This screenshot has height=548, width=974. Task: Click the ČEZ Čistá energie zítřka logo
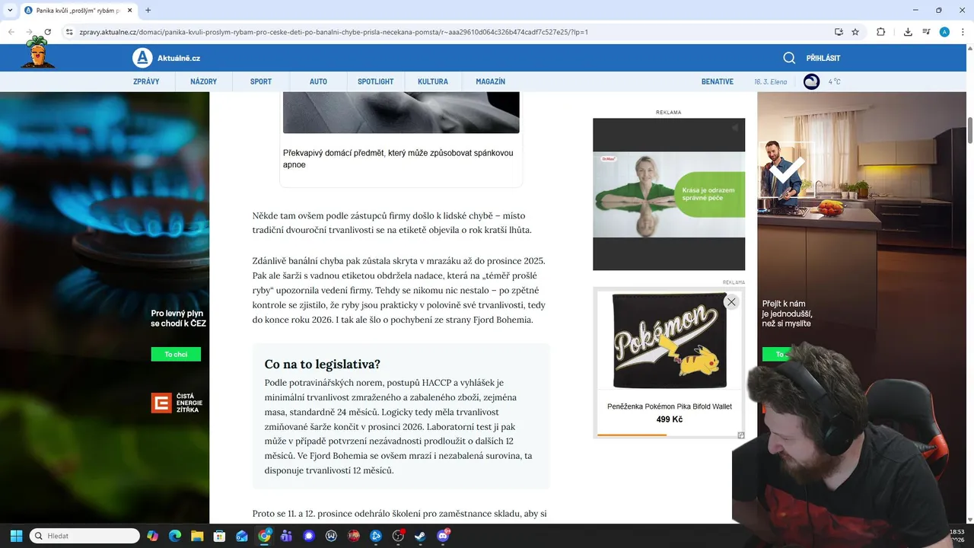[x=176, y=403]
